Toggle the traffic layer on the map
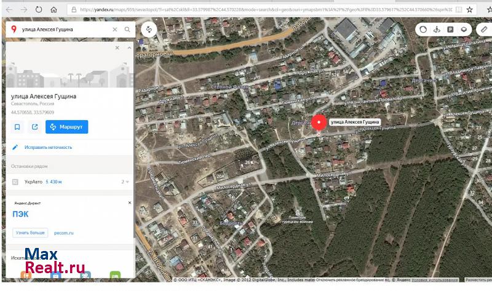This screenshot has height=291, width=492. point(423,30)
